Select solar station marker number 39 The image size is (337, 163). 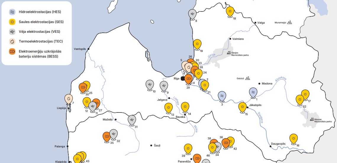tap(188, 149)
